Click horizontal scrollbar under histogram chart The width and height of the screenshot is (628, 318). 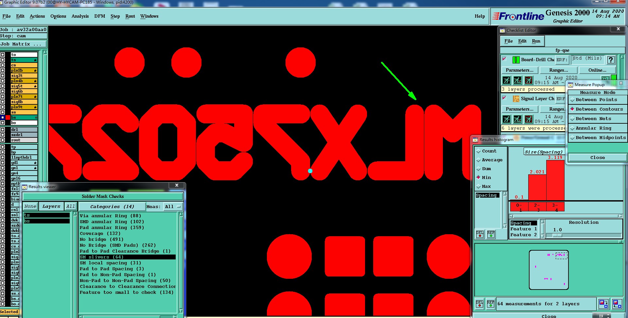tap(566, 216)
